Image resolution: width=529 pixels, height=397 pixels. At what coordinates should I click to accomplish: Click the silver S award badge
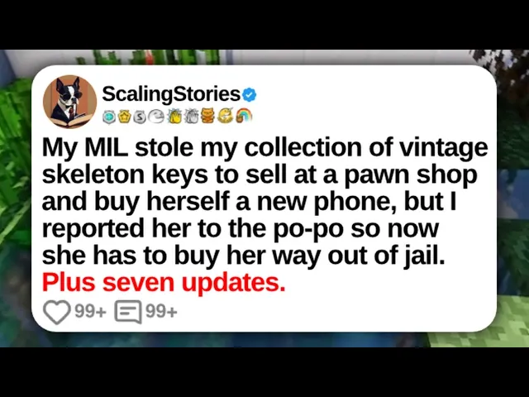point(140,117)
